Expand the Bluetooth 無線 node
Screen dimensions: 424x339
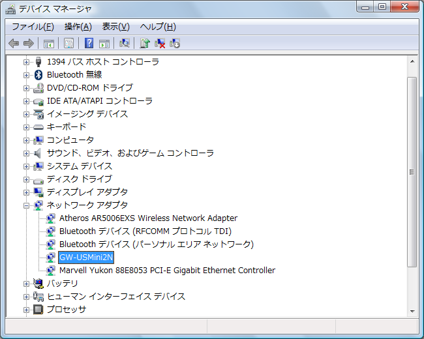[26, 75]
